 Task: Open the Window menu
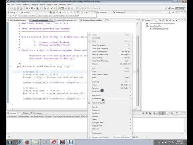[x=62, y=4]
